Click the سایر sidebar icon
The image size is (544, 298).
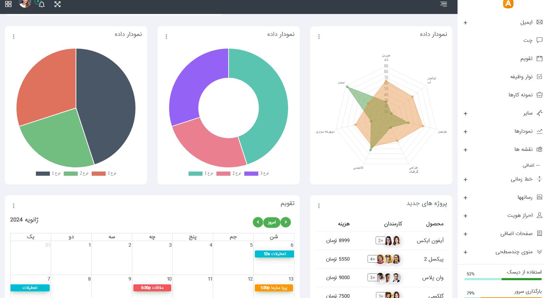(x=539, y=113)
